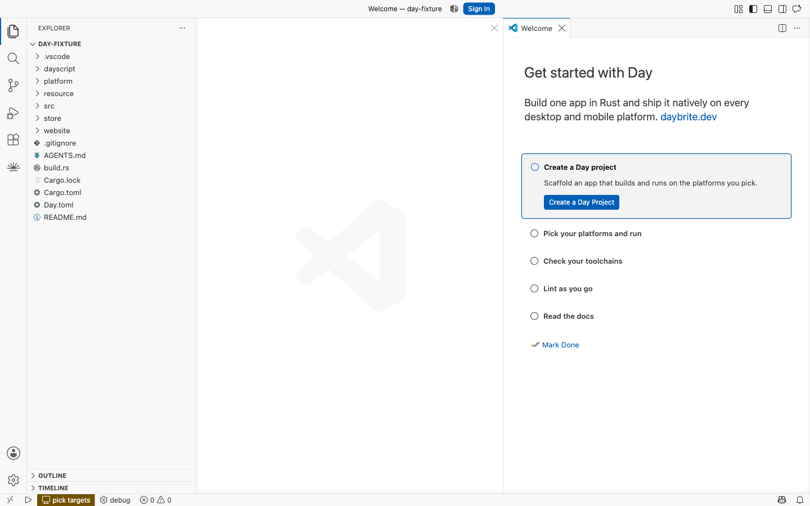
Task: Click the Explorer more actions ellipsis
Action: pyautogui.click(x=182, y=28)
